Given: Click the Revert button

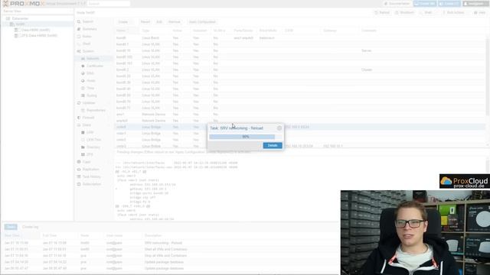Looking at the screenshot, I should tap(145, 22).
